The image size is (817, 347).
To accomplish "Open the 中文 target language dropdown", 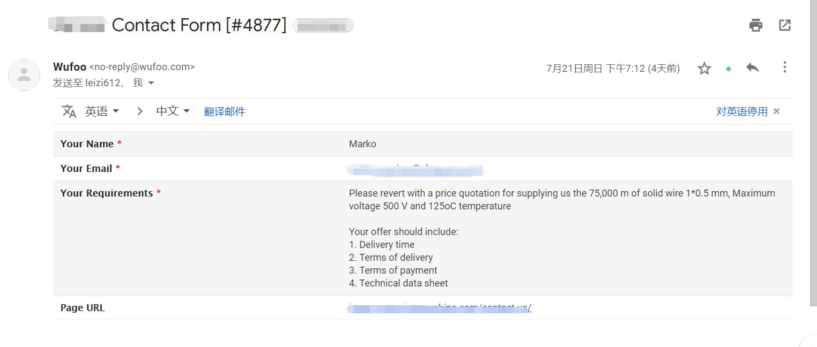I will (173, 111).
